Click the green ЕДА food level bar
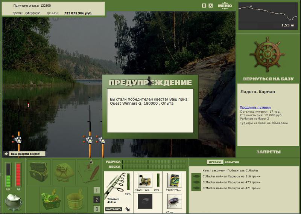The image size is (301, 214). (8, 174)
